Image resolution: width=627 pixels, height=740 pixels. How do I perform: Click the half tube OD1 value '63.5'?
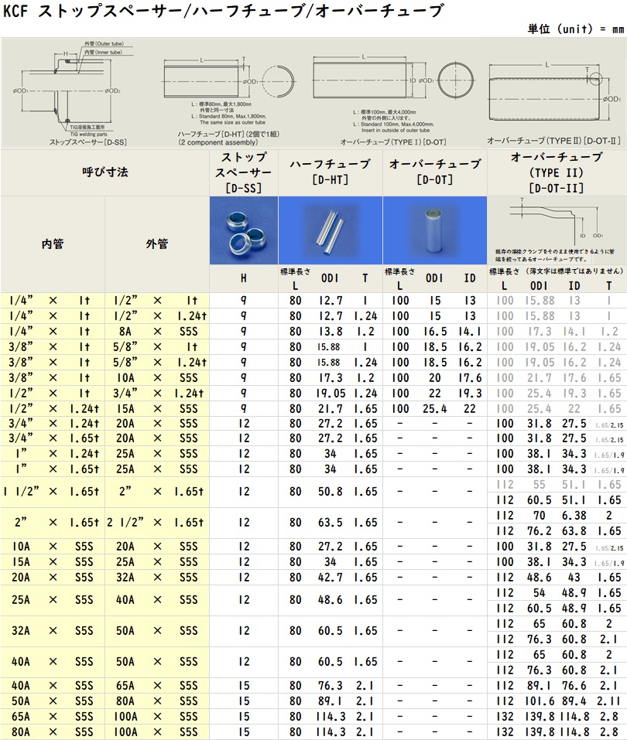(x=331, y=523)
